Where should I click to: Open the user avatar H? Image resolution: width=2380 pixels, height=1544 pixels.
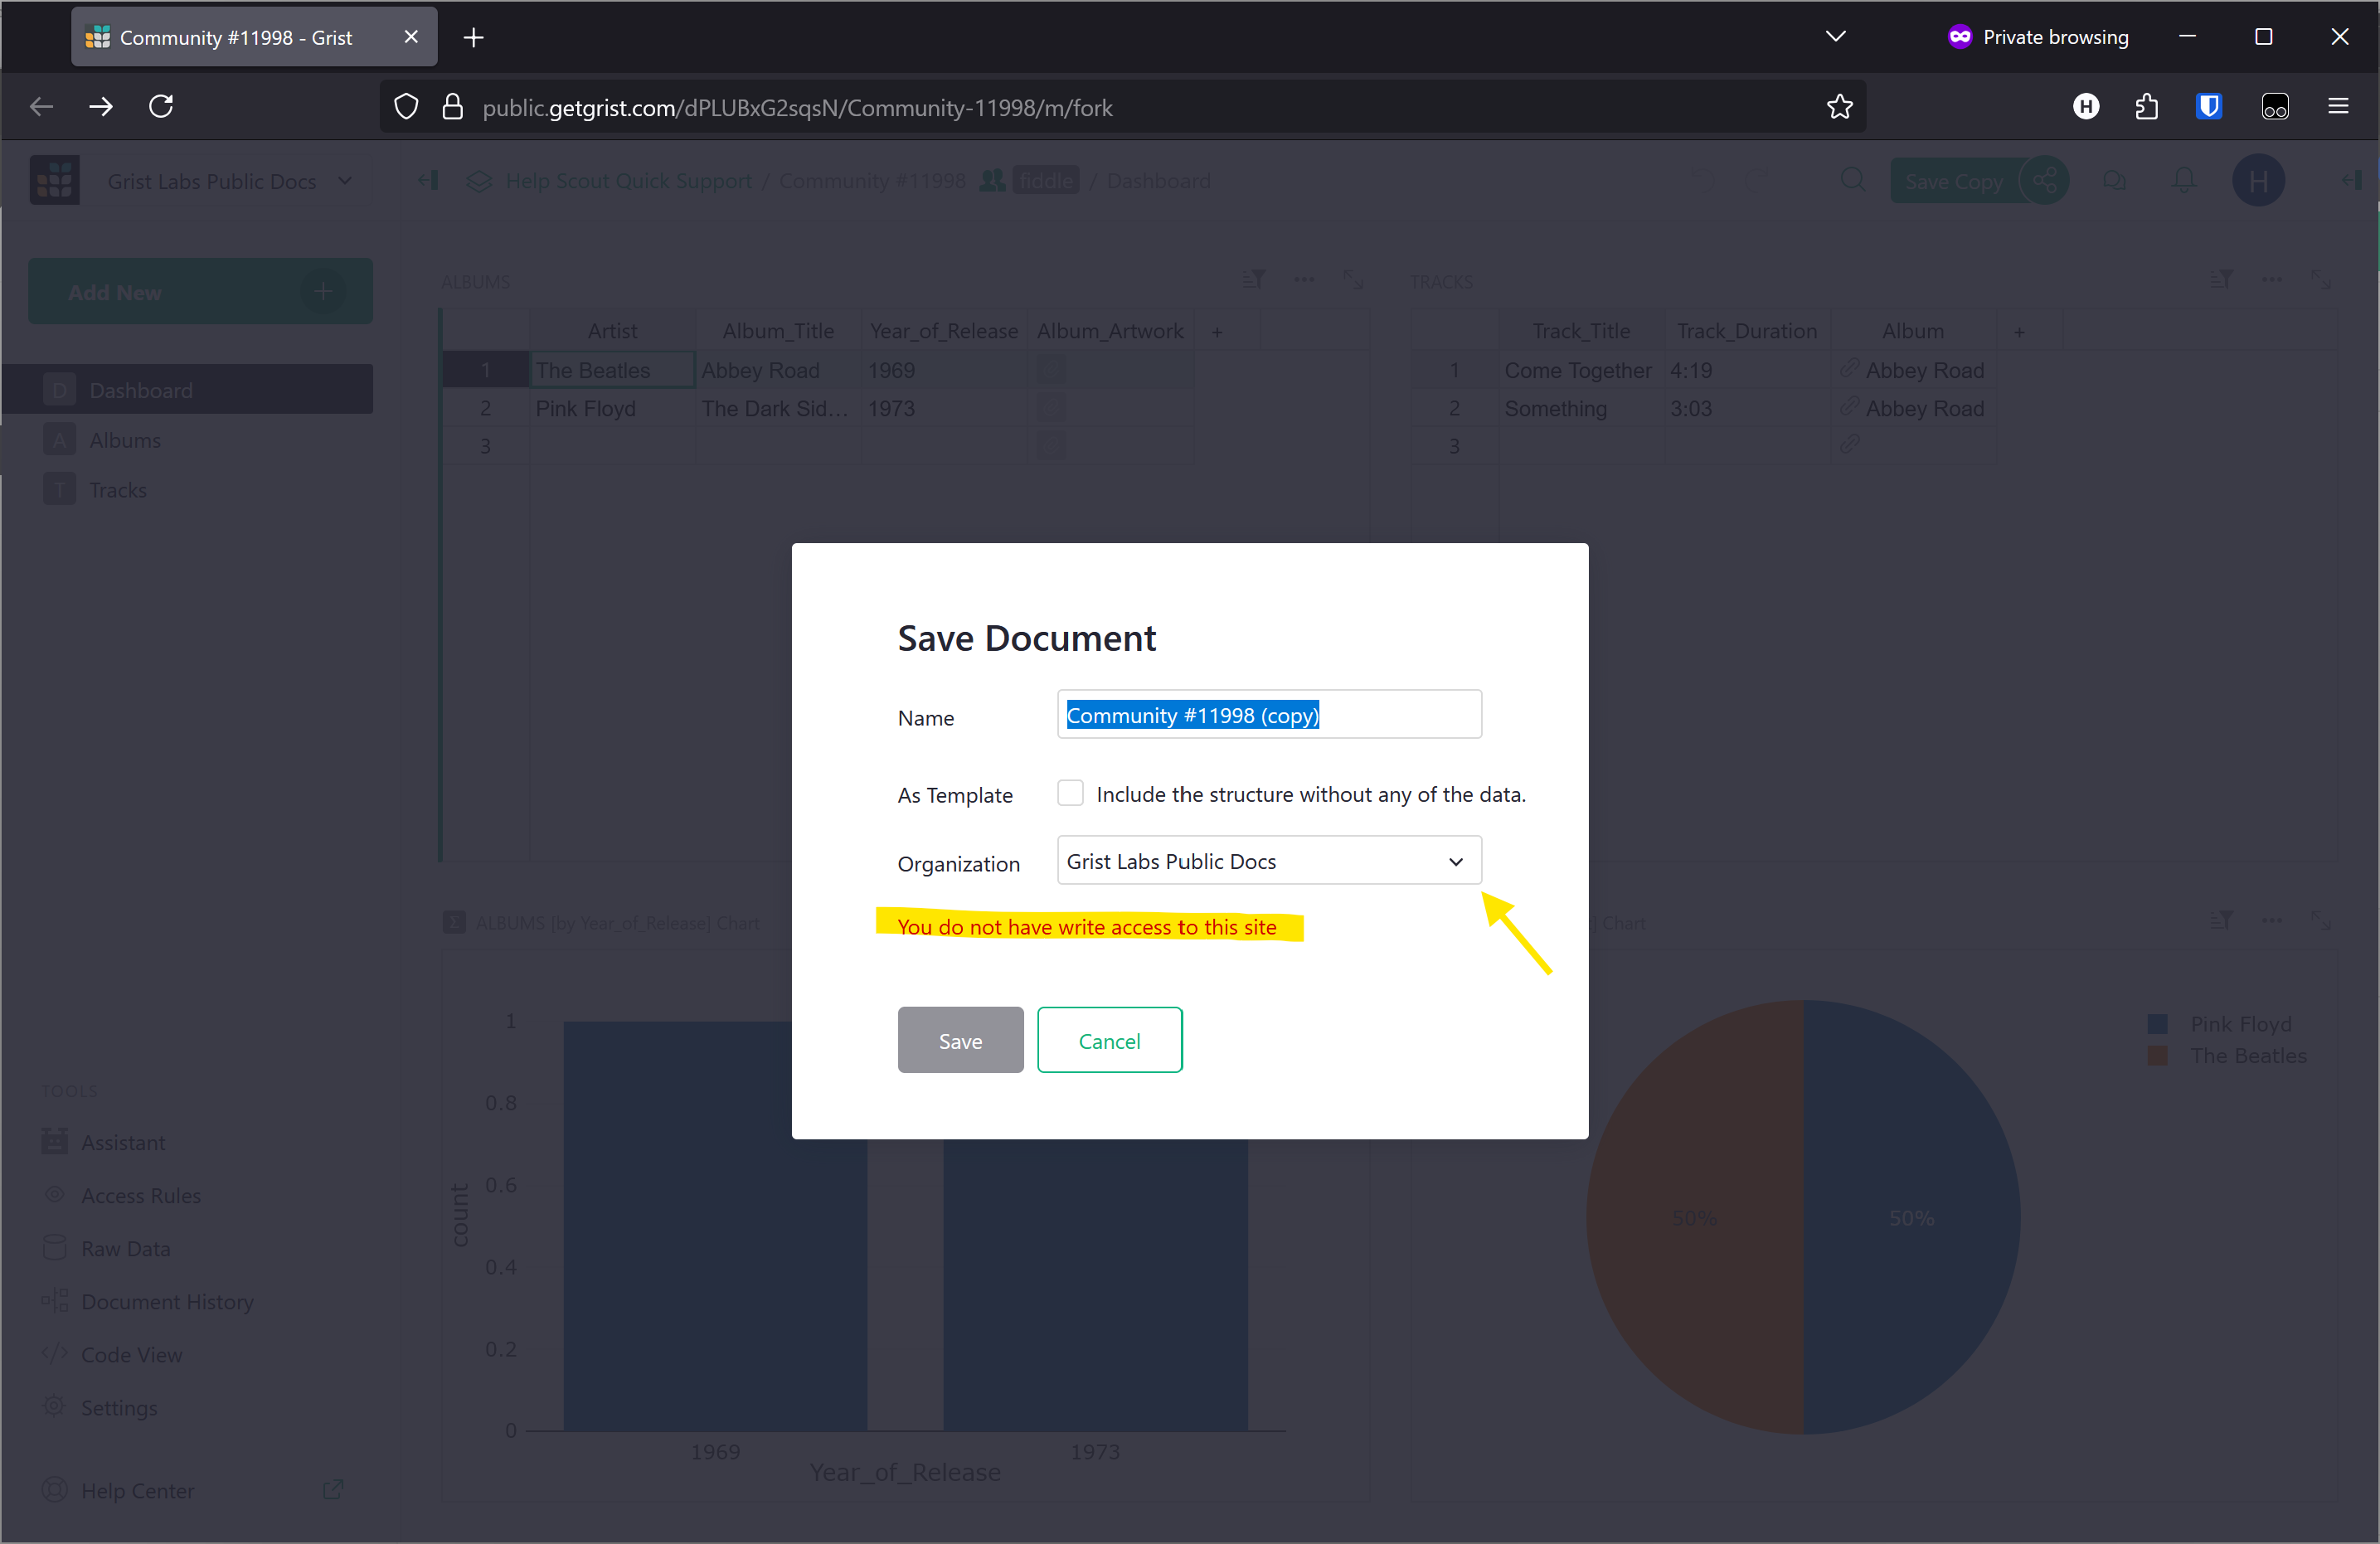2257,181
